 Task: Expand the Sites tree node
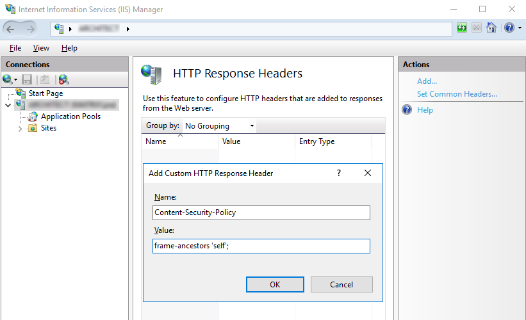click(21, 128)
